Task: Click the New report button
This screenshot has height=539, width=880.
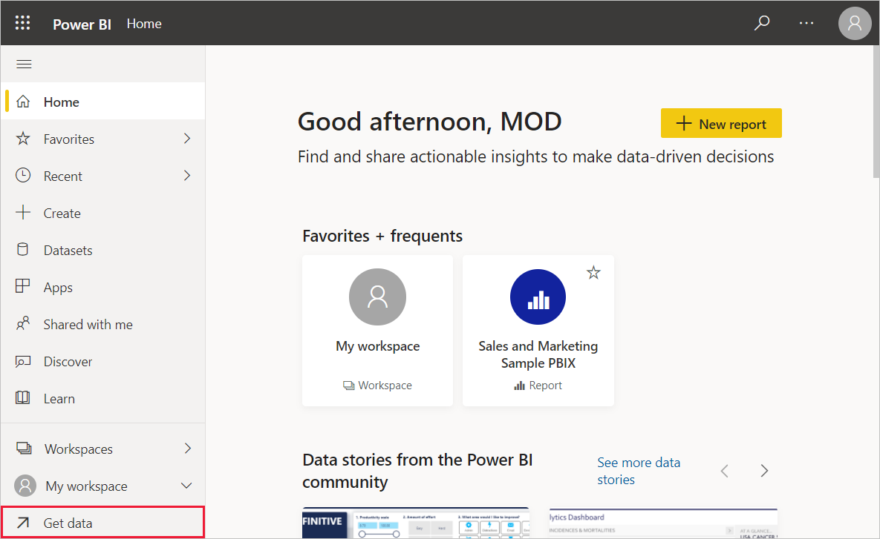Action: (720, 124)
